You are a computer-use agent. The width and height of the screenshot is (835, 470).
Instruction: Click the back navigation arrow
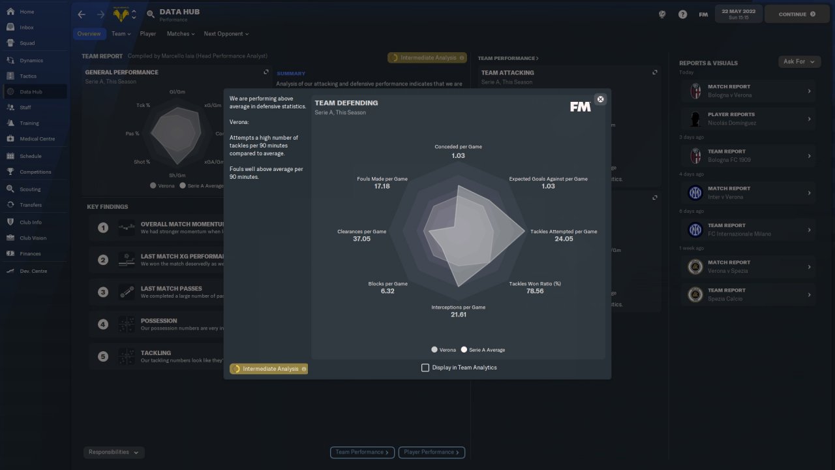pos(82,14)
